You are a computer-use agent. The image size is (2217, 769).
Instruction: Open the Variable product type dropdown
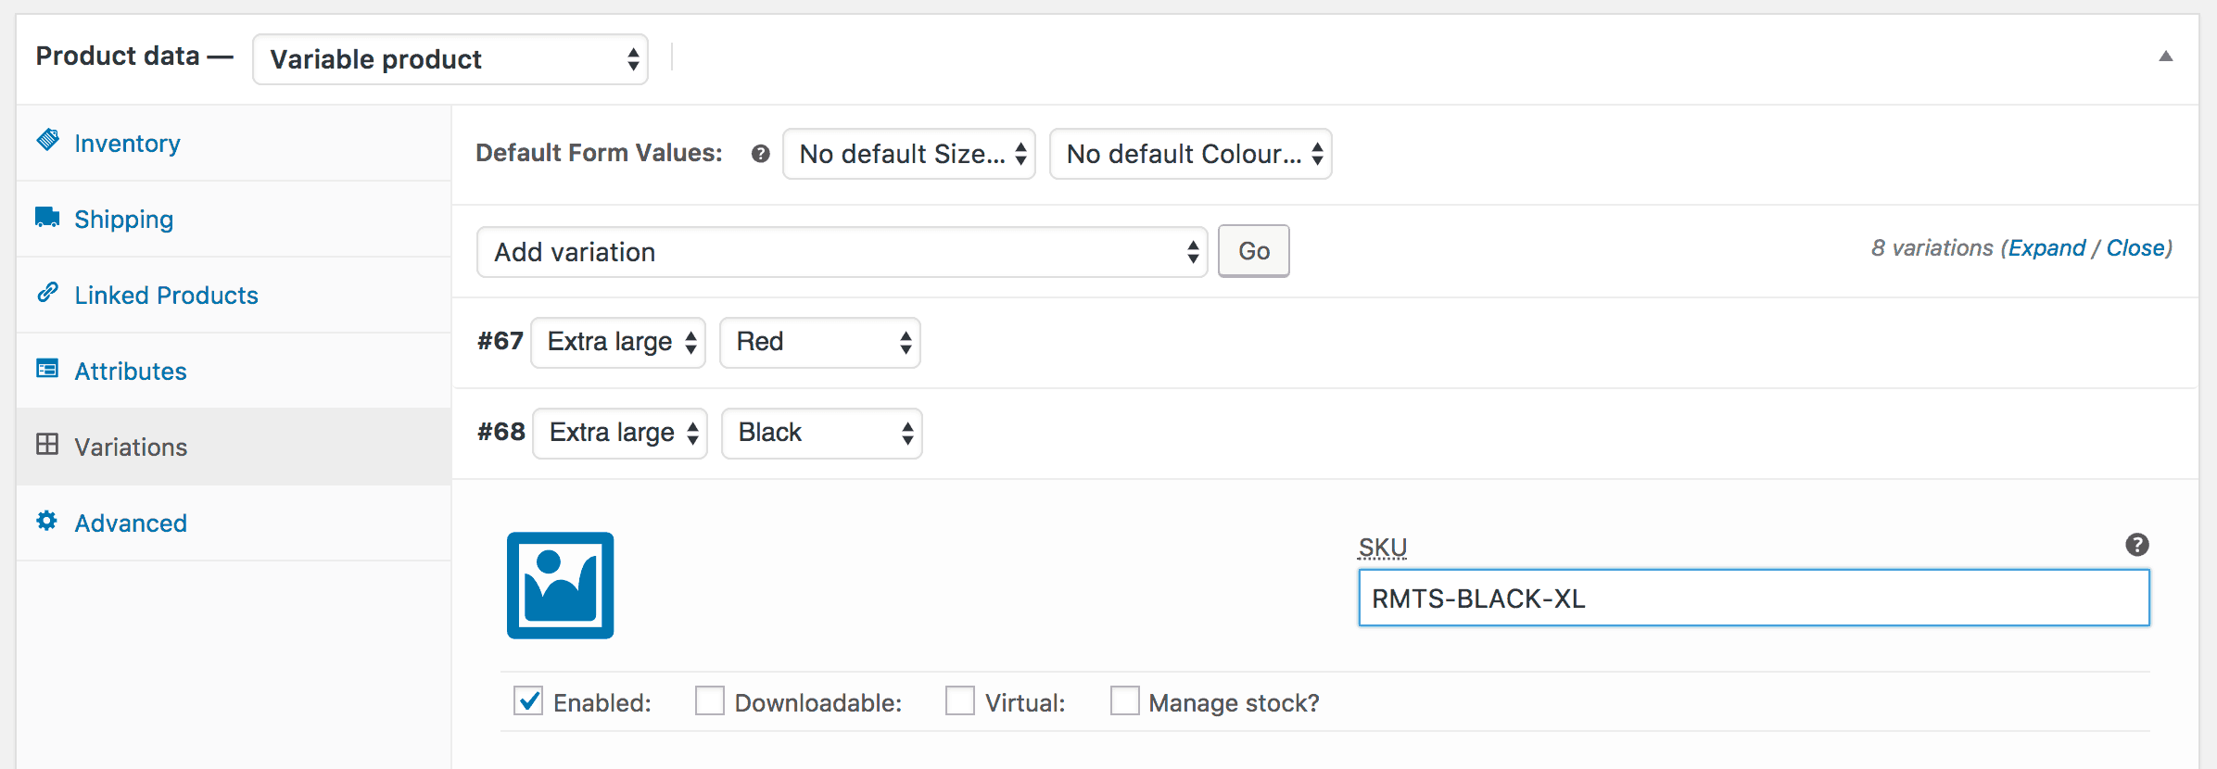point(450,59)
